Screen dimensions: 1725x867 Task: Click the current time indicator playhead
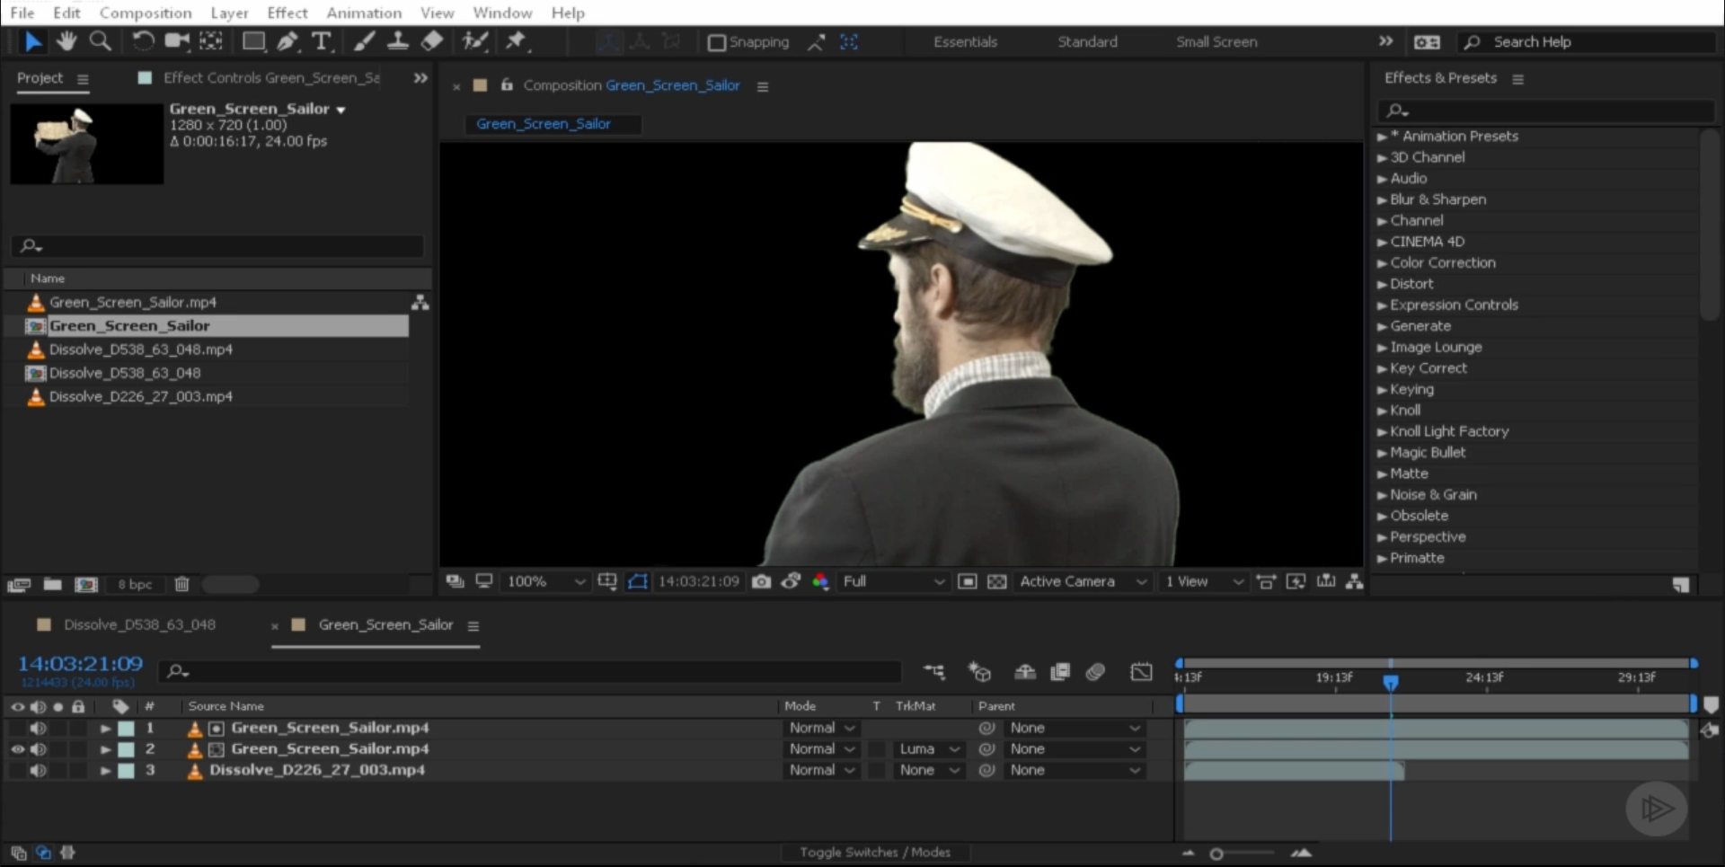pyautogui.click(x=1391, y=683)
